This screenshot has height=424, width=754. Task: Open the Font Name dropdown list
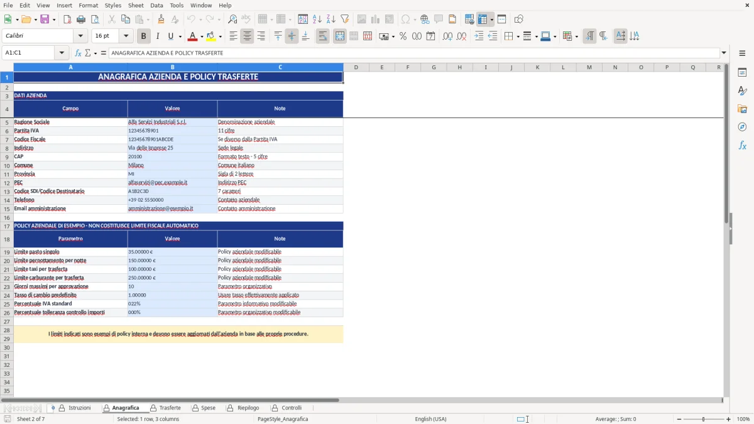click(80, 36)
